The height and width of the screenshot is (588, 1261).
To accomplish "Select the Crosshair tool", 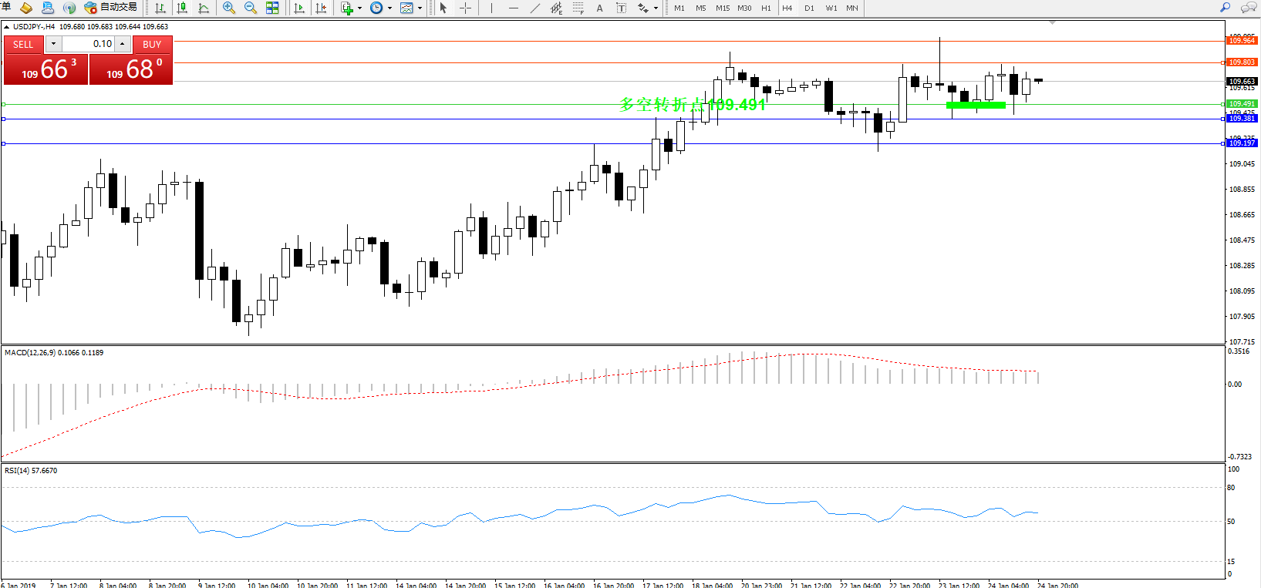I will coord(466,8).
